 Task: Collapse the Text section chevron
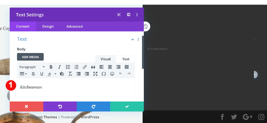pos(133,39)
